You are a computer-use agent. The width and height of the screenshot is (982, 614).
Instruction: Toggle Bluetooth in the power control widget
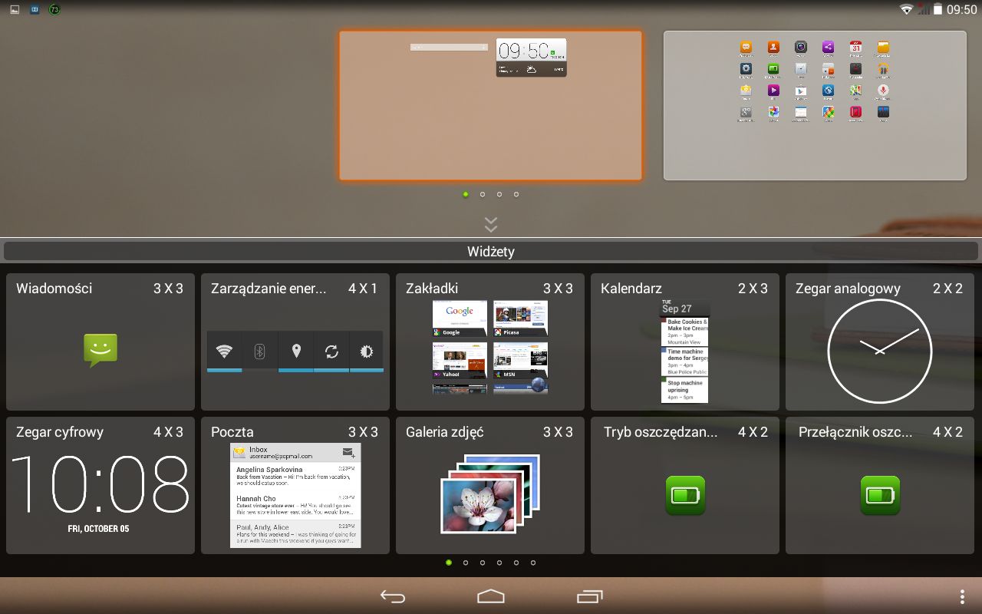(x=259, y=352)
